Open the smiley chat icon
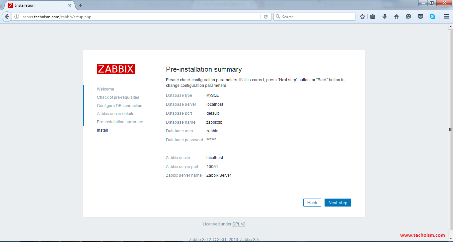 (x=409, y=17)
